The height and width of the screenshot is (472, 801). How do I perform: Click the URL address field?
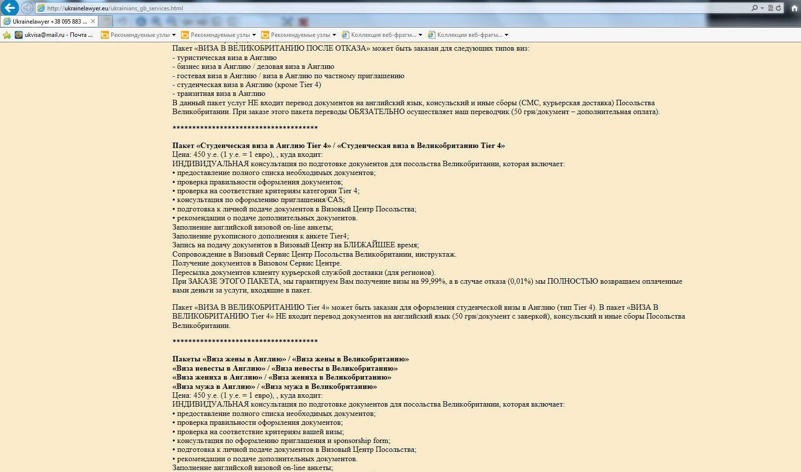pos(344,8)
